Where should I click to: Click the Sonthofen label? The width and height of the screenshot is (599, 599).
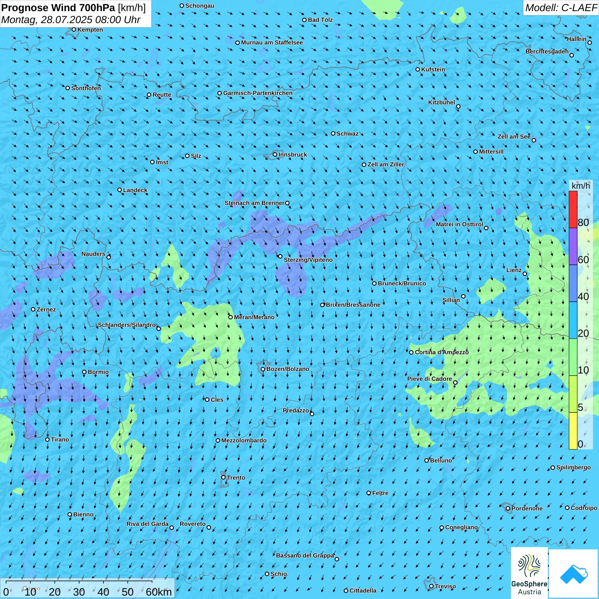(x=86, y=88)
